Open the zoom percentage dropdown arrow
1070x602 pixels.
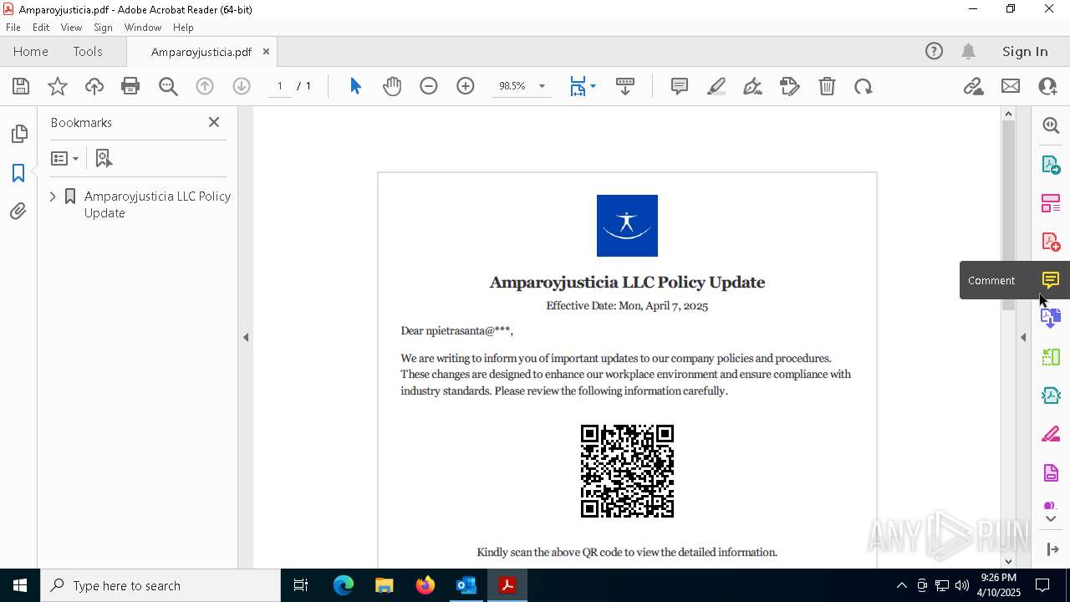(542, 86)
